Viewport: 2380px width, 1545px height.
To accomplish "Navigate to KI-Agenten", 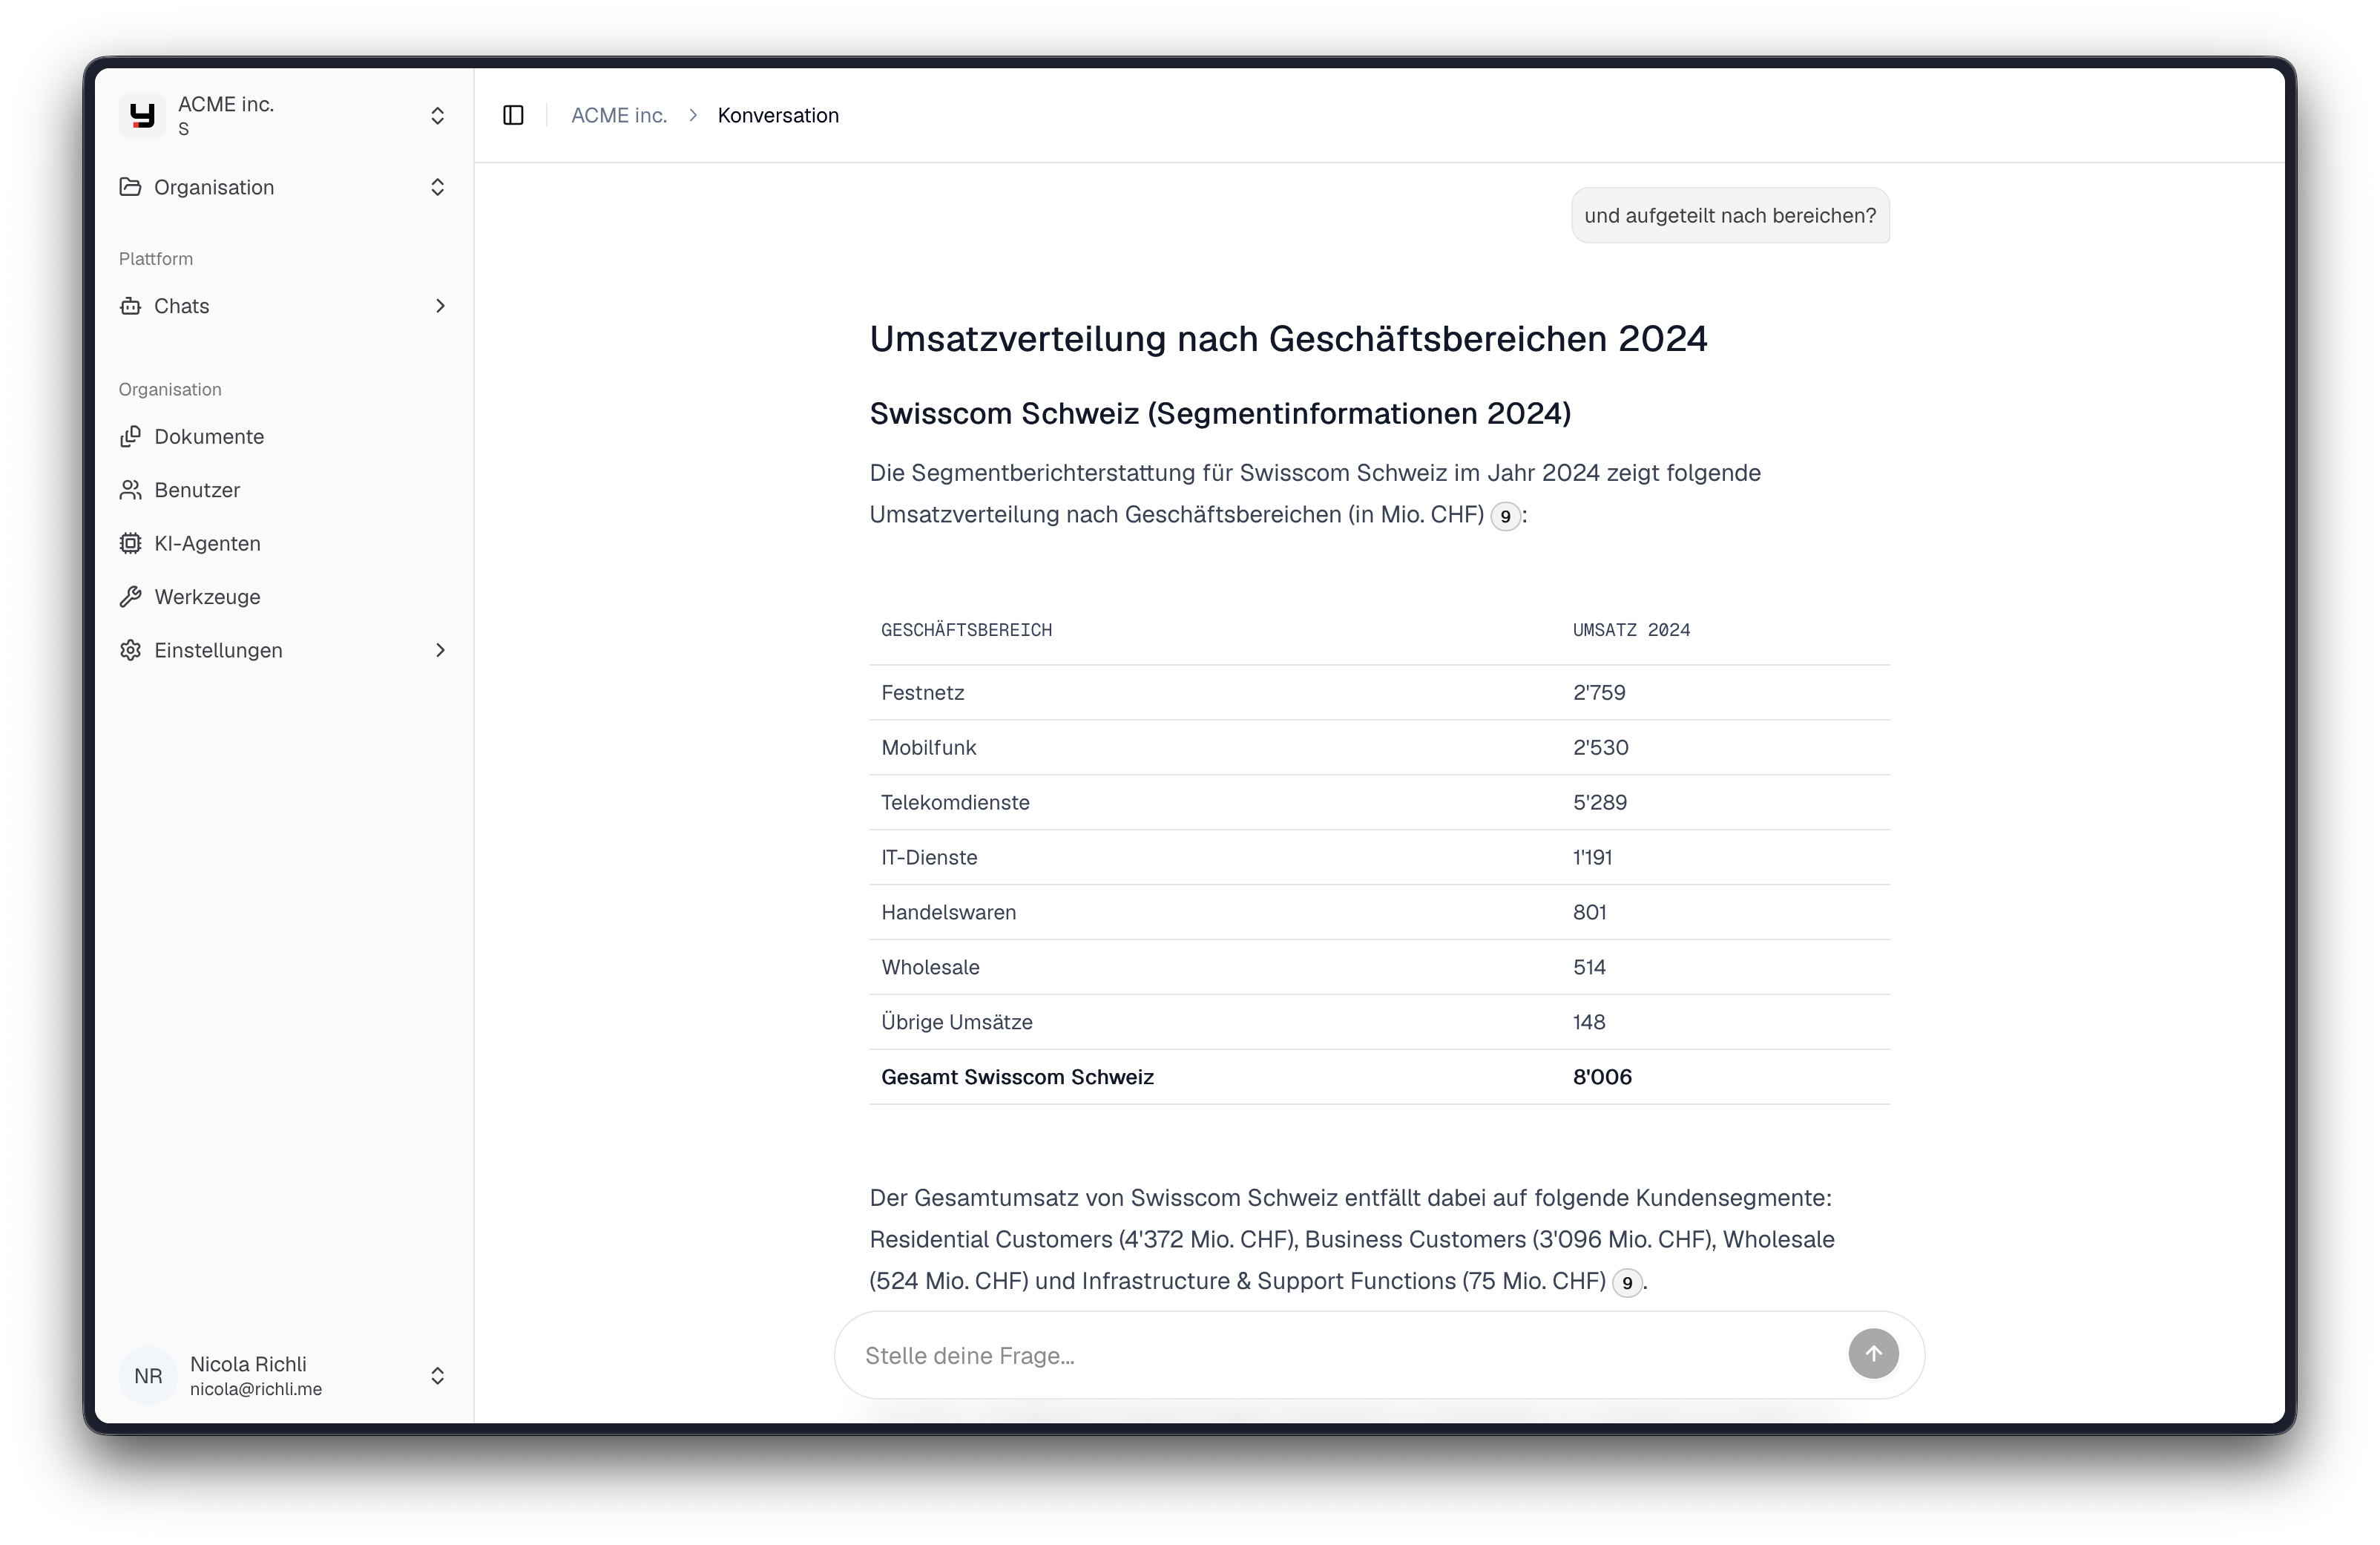I will [284, 543].
